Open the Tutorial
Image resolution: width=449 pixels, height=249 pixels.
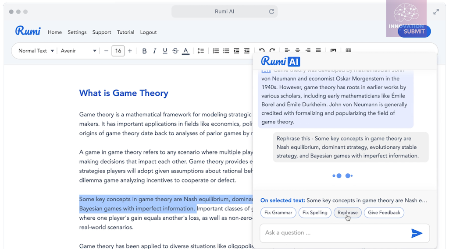click(125, 32)
